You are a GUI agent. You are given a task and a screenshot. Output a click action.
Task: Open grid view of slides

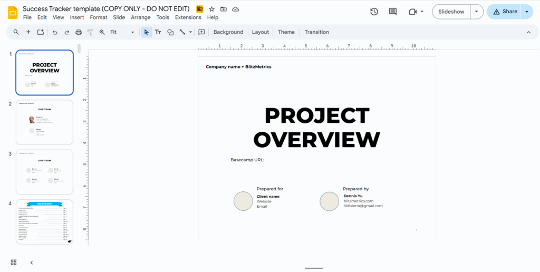click(x=14, y=262)
